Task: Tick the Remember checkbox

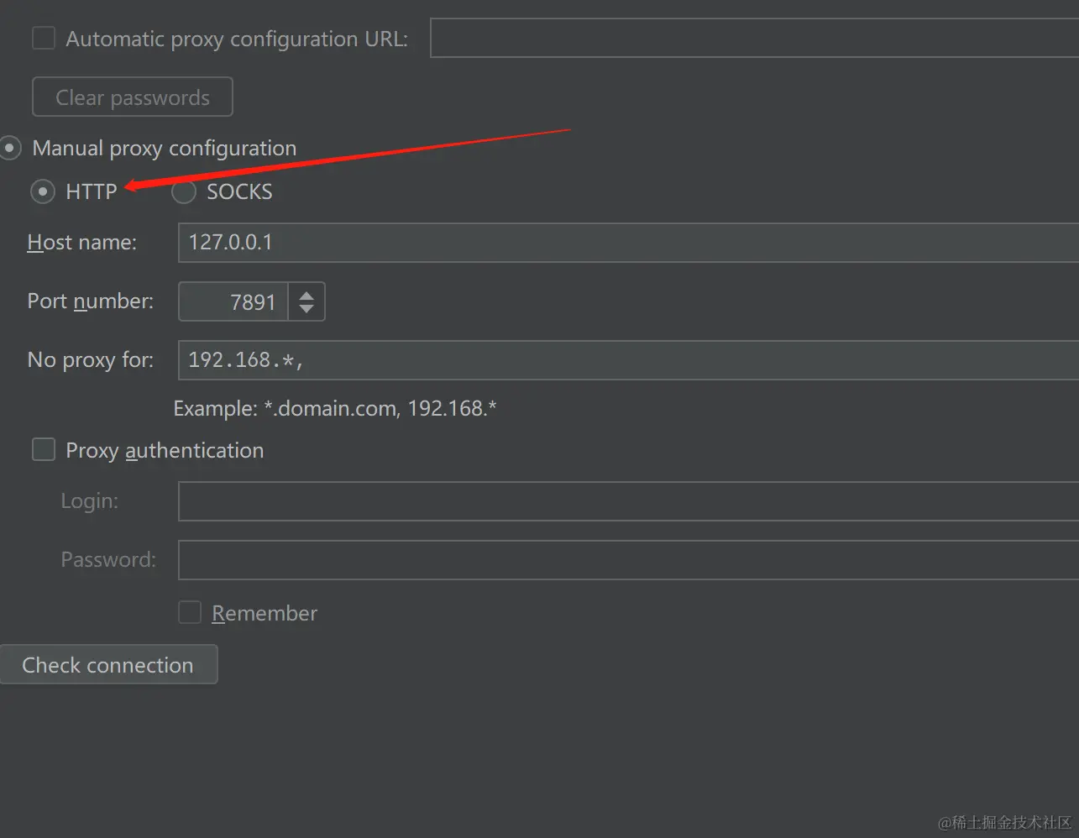Action: click(190, 612)
